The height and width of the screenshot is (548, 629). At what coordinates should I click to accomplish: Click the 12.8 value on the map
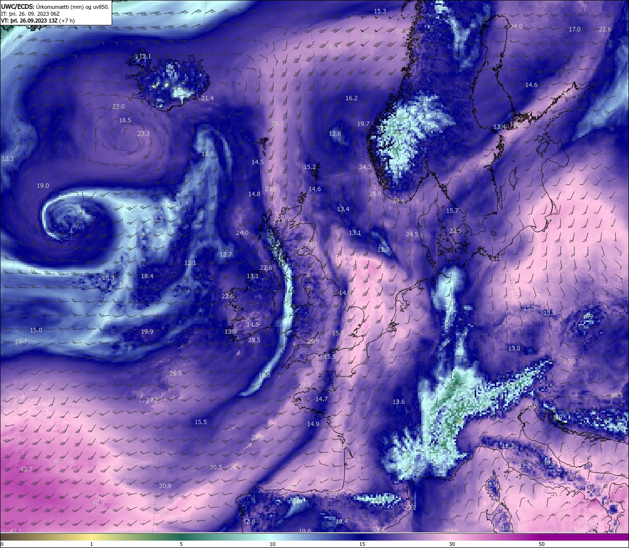pos(335,134)
